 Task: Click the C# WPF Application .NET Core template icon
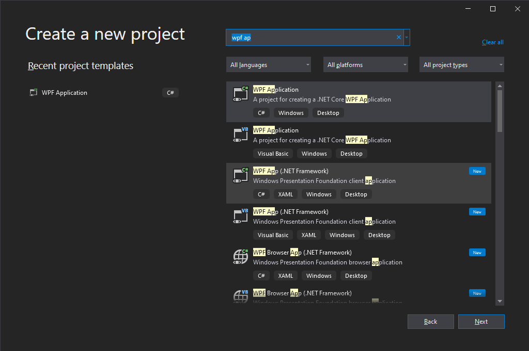click(x=241, y=94)
